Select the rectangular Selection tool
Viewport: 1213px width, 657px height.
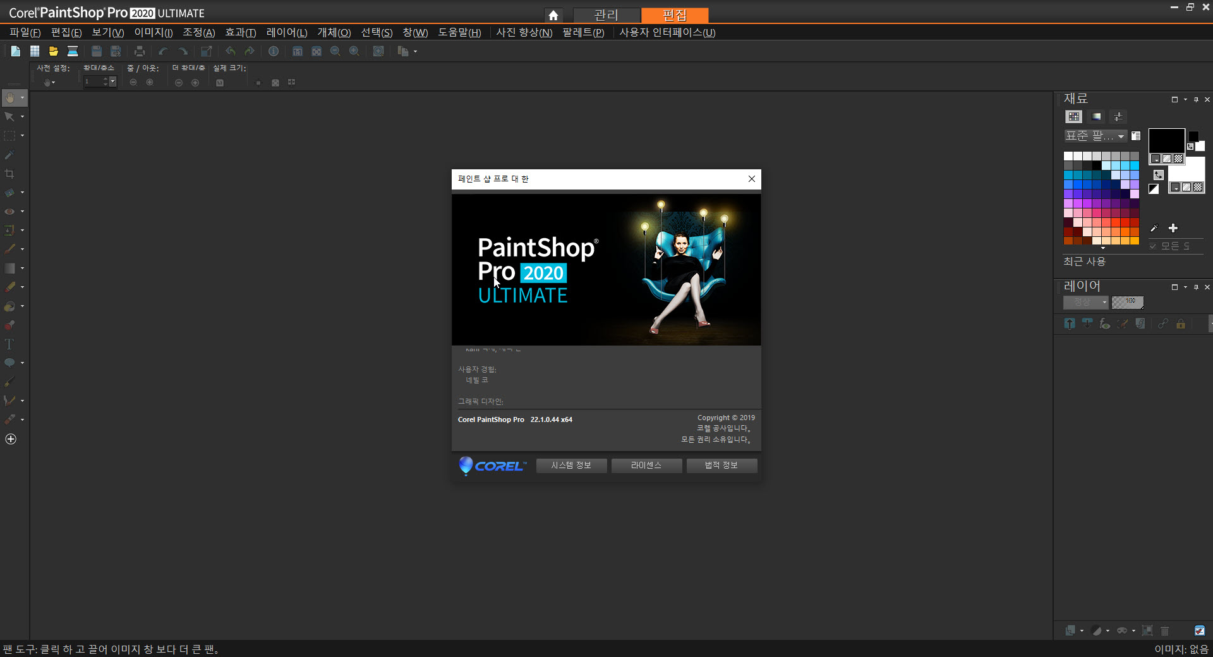coord(9,136)
